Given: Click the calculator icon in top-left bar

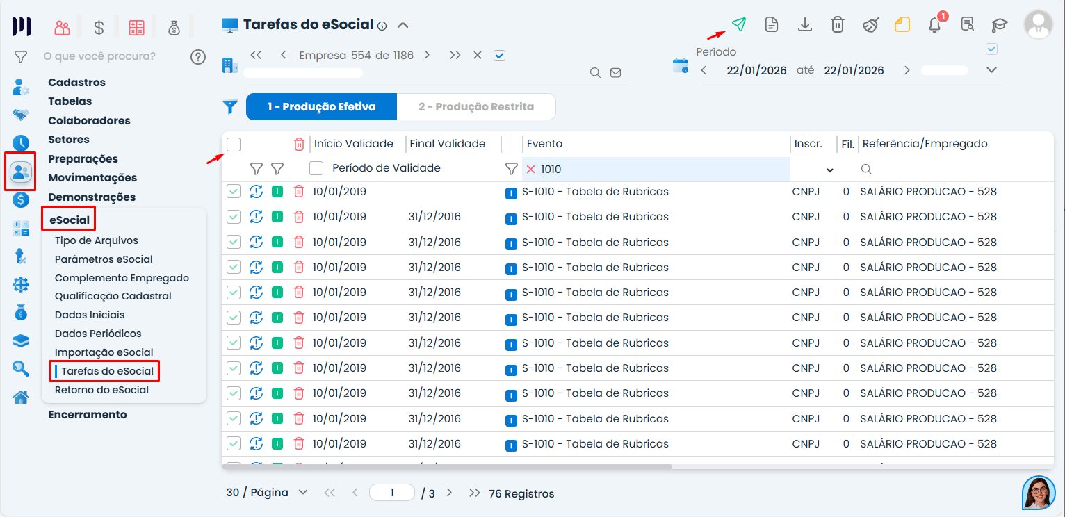Looking at the screenshot, I should point(136,26).
